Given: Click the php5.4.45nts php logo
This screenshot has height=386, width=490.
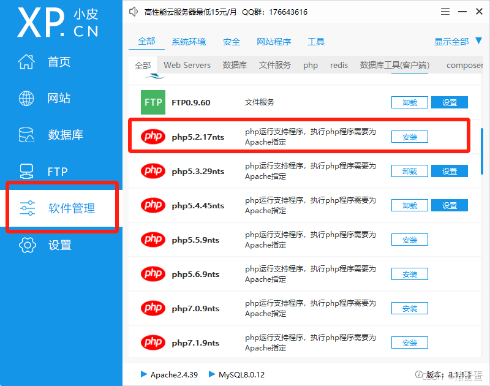Looking at the screenshot, I should [x=153, y=205].
